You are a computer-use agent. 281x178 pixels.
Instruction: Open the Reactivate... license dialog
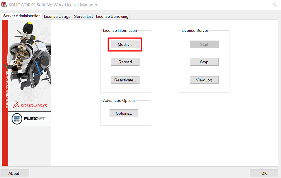125,80
